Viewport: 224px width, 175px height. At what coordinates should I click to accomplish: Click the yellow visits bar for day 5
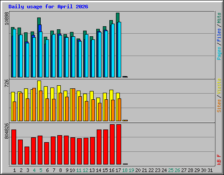(x=39, y=85)
